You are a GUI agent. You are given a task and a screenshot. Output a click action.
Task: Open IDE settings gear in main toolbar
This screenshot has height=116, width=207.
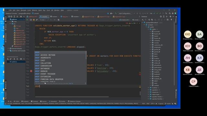[172, 14]
